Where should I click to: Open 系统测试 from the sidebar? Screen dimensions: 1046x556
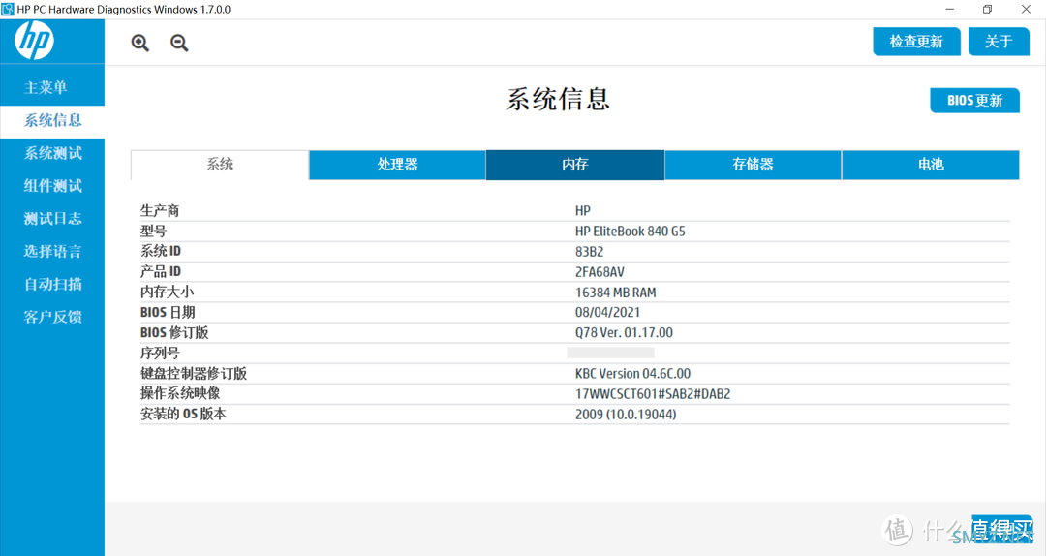(x=52, y=153)
